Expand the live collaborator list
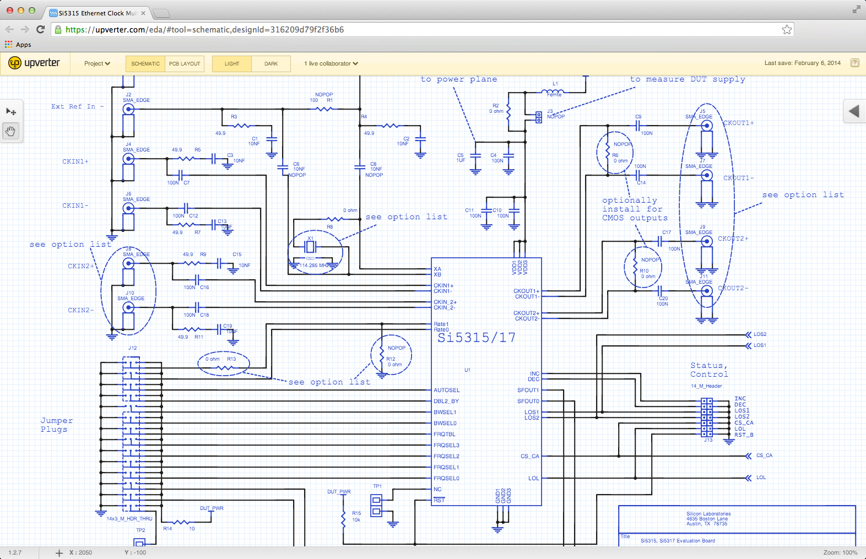This screenshot has width=866, height=559. (x=331, y=64)
